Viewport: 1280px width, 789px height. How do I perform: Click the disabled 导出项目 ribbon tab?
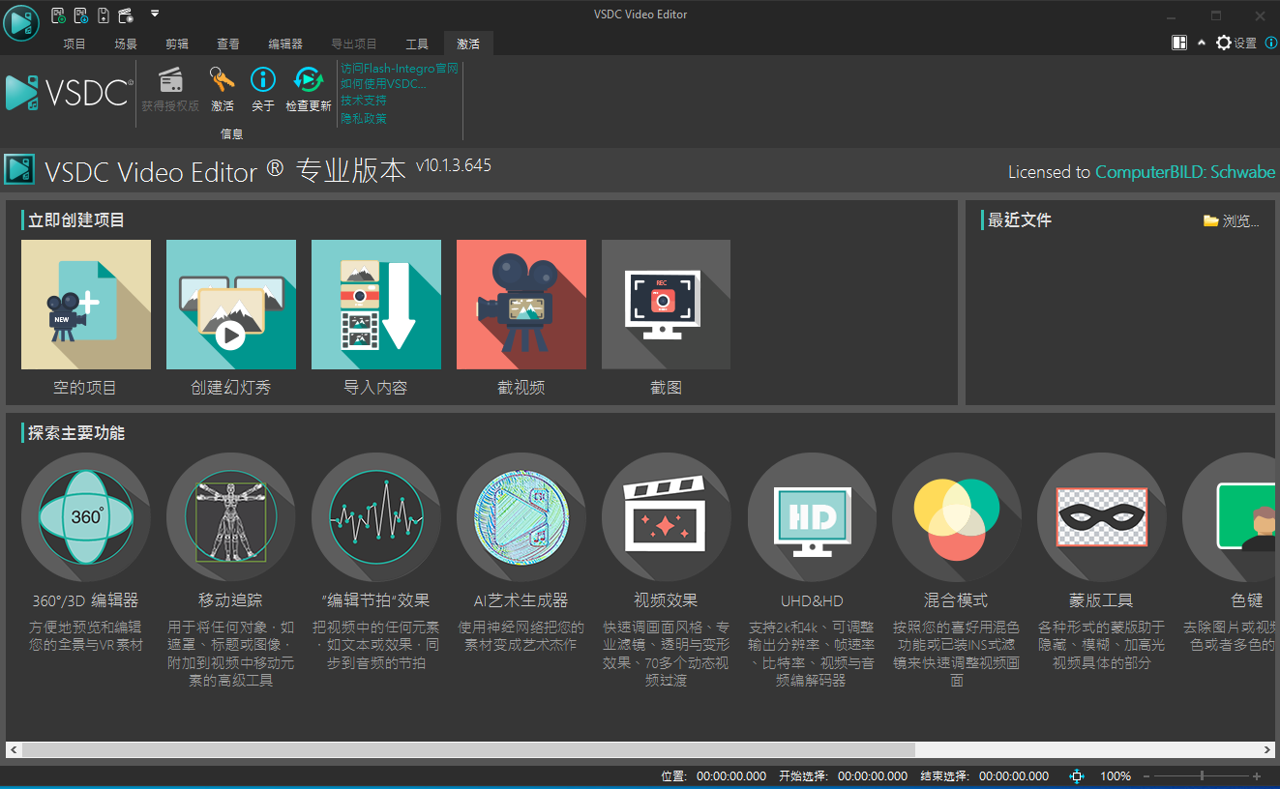click(x=354, y=44)
